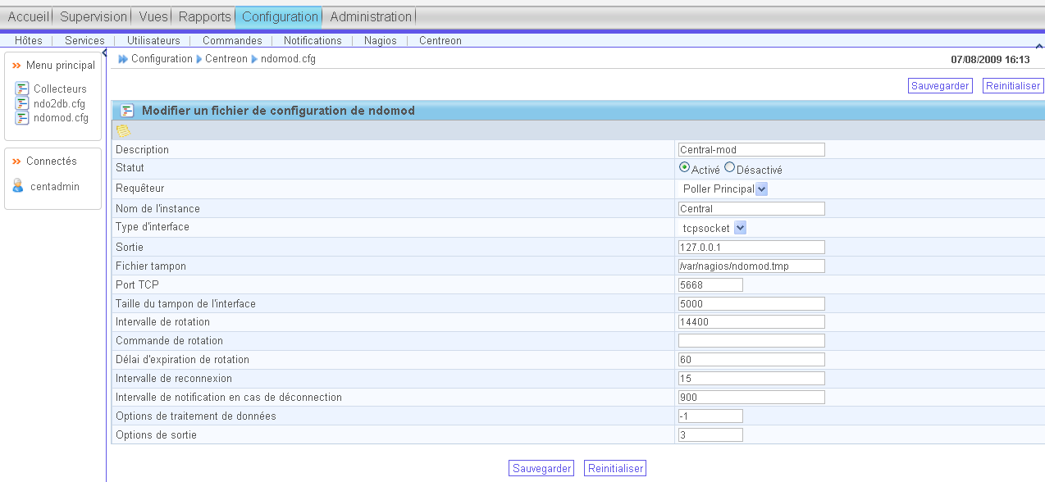Click the Menu principal double-arrow icon
The height and width of the screenshot is (482, 1045).
pos(16,66)
